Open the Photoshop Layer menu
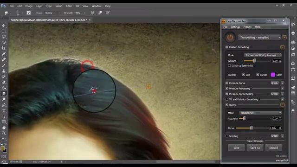Screen dimensions: 297x167 click(39, 6)
